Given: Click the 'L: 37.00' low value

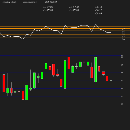Looking at the screenshot, I should 74,10.
